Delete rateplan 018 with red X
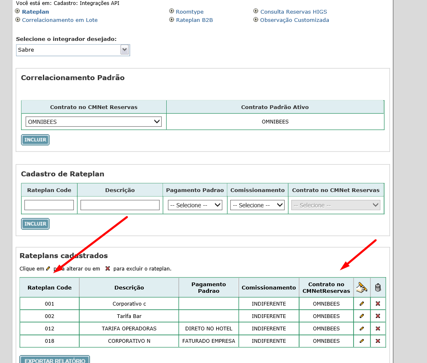This screenshot has width=427, height=363. click(378, 341)
